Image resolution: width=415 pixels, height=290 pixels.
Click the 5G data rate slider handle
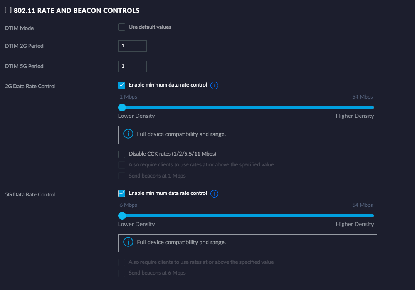coord(122,216)
